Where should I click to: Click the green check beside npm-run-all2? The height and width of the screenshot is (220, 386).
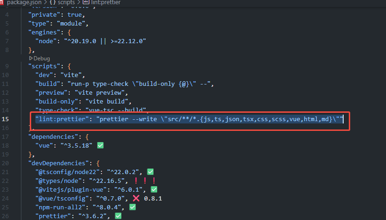click(133, 207)
